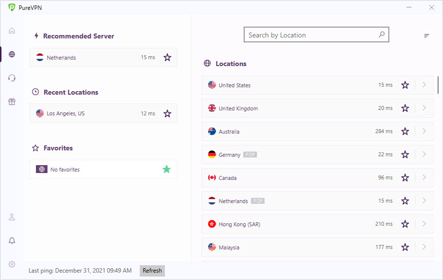Click the 284 ms ping value

(x=383, y=131)
